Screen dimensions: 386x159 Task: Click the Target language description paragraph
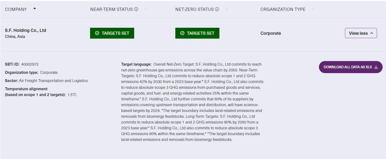point(192,102)
